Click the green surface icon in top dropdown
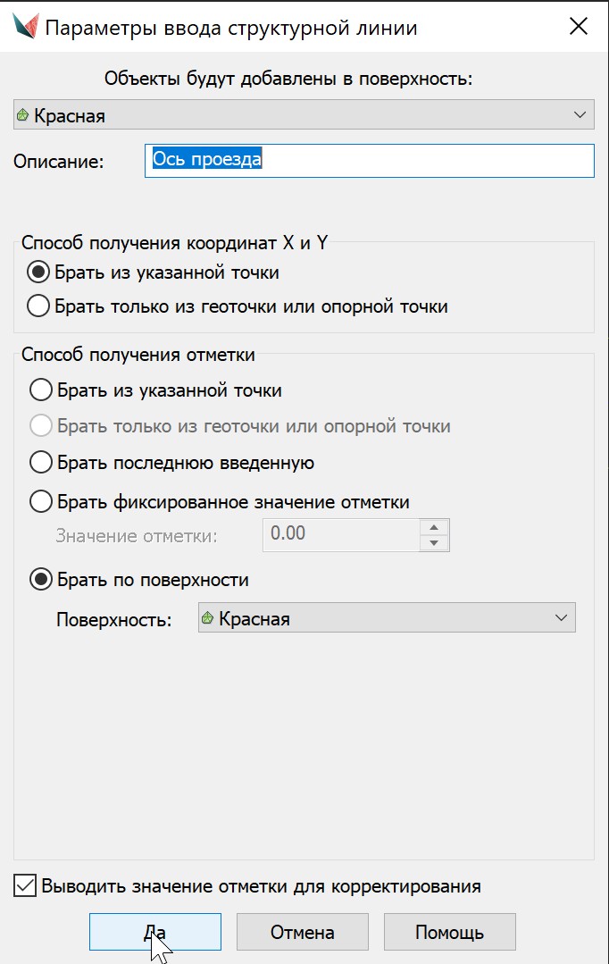Image resolution: width=609 pixels, height=964 pixels. [23, 115]
